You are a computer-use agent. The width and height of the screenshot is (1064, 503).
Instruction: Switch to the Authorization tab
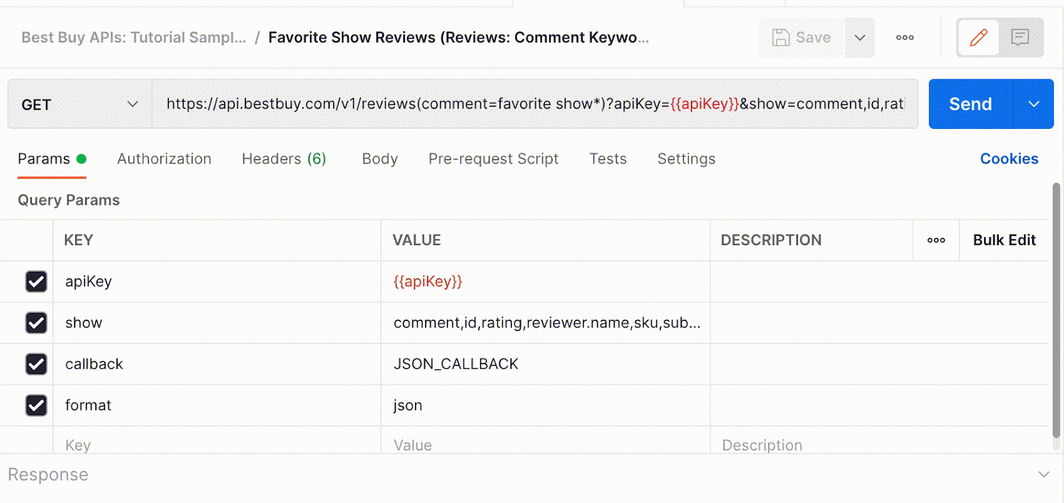coord(164,159)
